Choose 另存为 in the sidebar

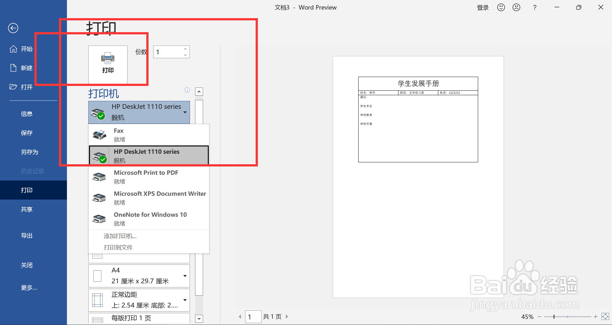click(x=29, y=152)
